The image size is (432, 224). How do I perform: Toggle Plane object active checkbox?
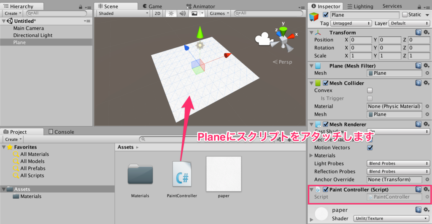point(326,15)
